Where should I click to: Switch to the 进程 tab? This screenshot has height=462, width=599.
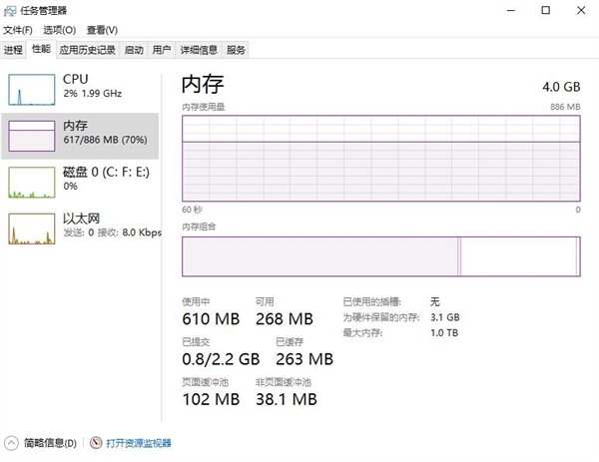point(13,49)
